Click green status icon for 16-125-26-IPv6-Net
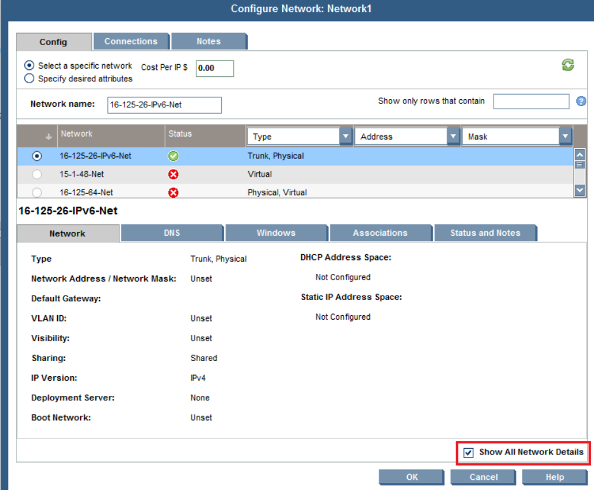Screen dimensions: 594x490 (173, 156)
